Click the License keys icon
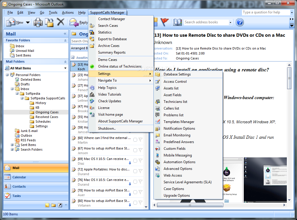Image resolution: width=297 pixels, height=220 pixels. click(x=92, y=108)
